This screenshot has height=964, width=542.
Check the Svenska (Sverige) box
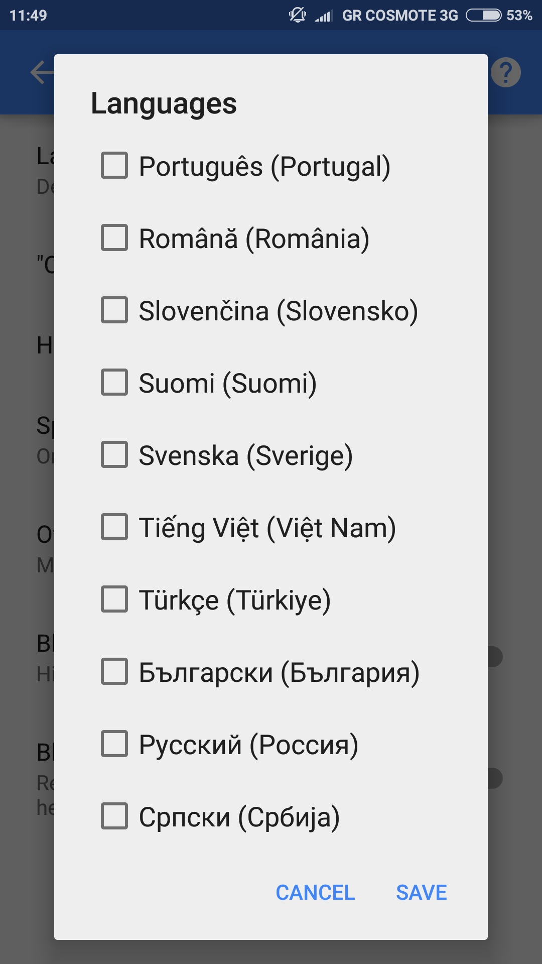pyautogui.click(x=114, y=455)
